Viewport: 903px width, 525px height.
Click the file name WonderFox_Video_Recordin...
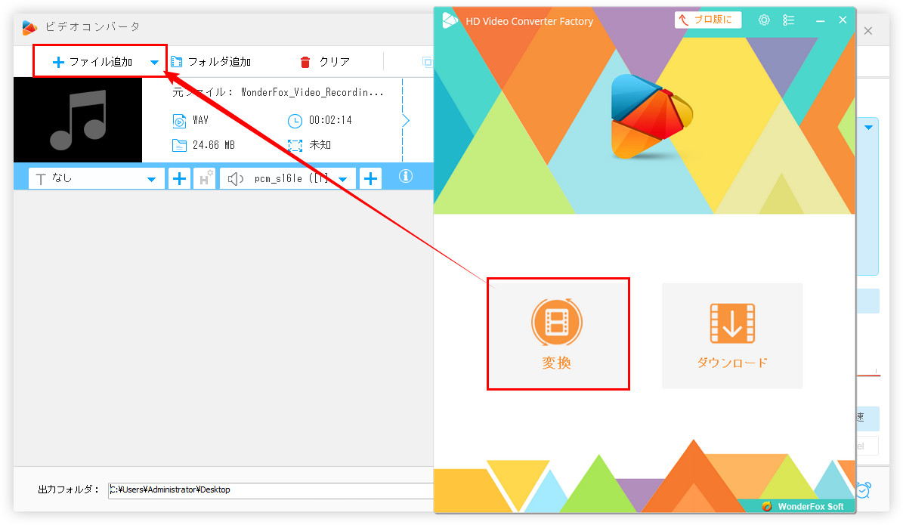point(312,92)
